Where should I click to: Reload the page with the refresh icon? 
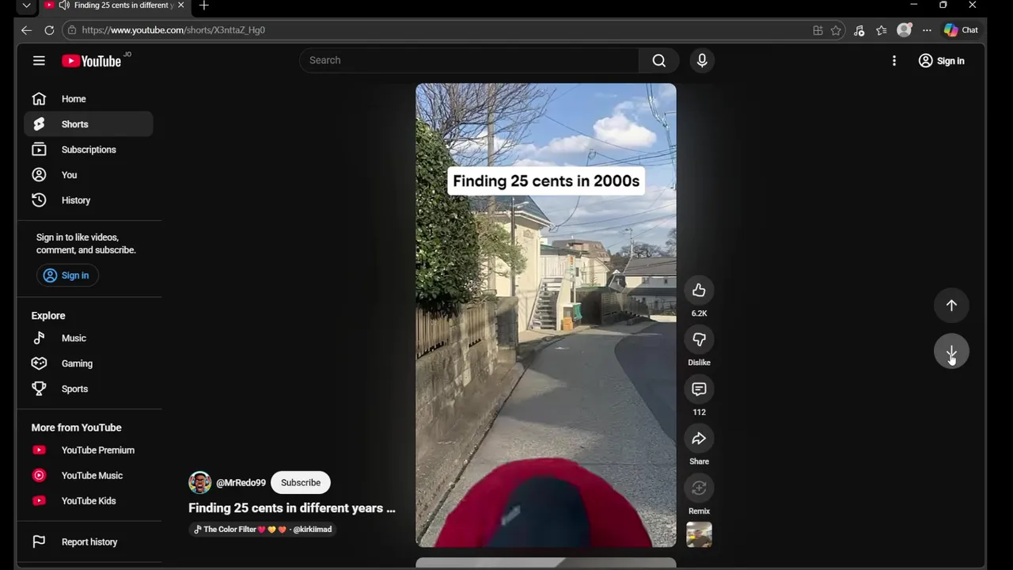click(x=49, y=30)
